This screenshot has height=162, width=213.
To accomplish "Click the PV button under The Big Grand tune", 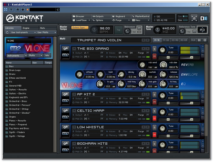I will (168, 57).
